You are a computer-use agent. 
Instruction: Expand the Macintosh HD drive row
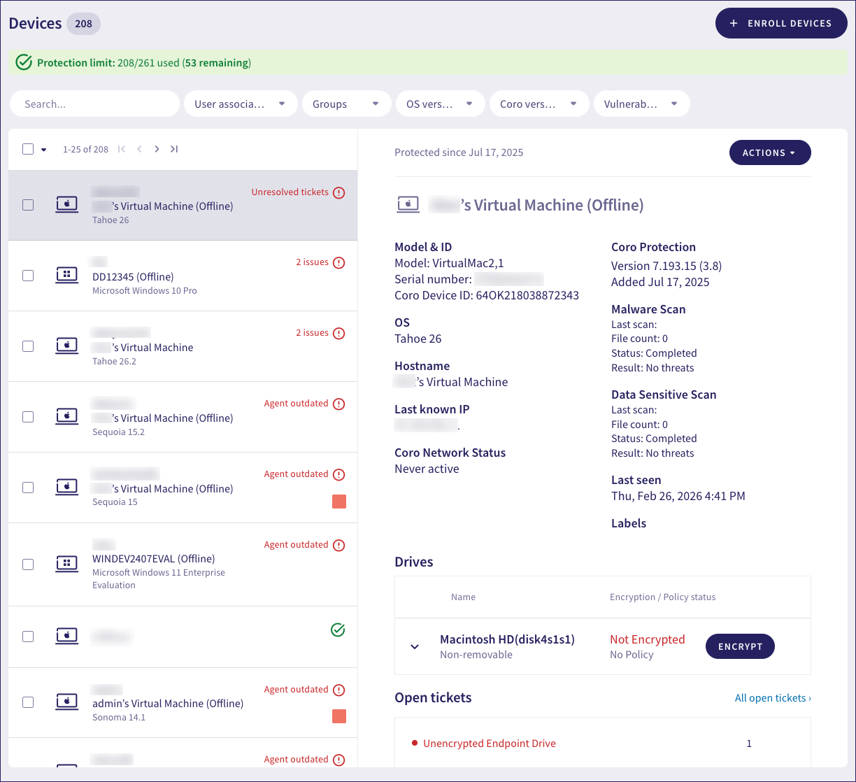tap(415, 647)
